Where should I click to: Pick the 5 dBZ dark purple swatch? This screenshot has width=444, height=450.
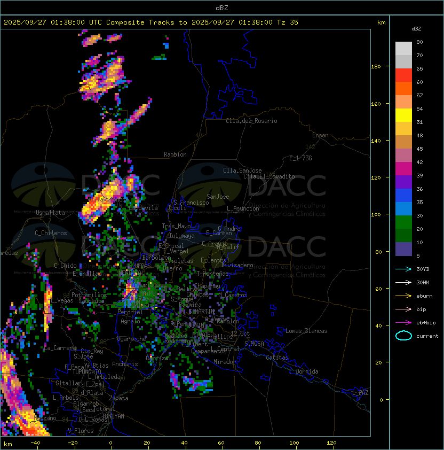coord(403,249)
